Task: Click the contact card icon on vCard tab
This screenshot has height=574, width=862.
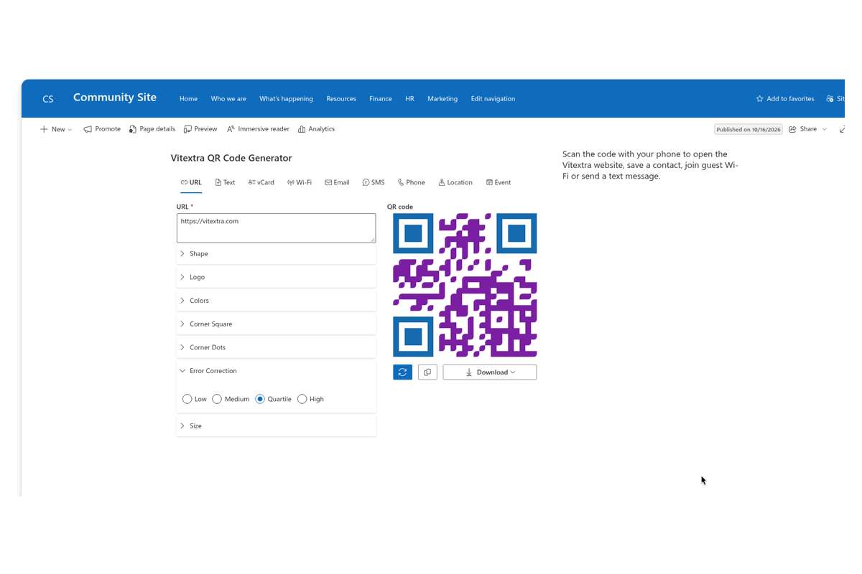Action: point(252,182)
